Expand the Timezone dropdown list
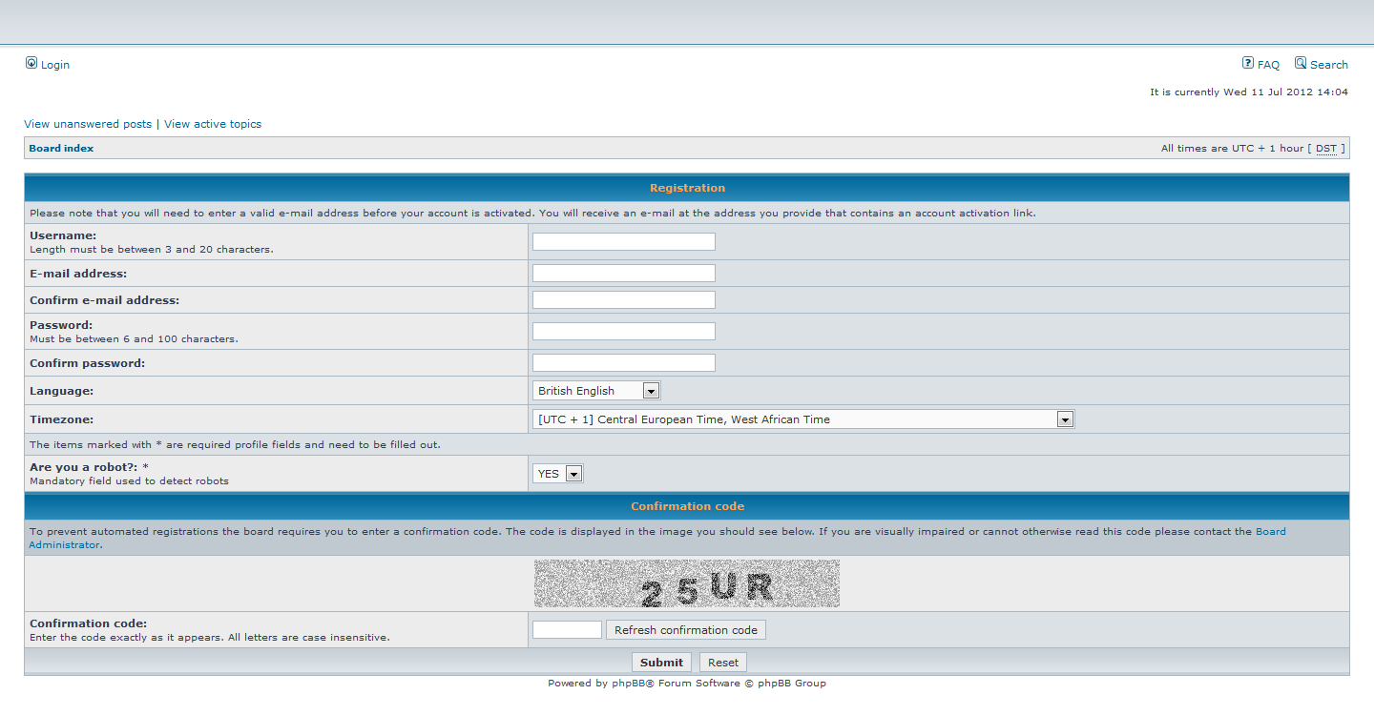The width and height of the screenshot is (1375, 715). 802,419
